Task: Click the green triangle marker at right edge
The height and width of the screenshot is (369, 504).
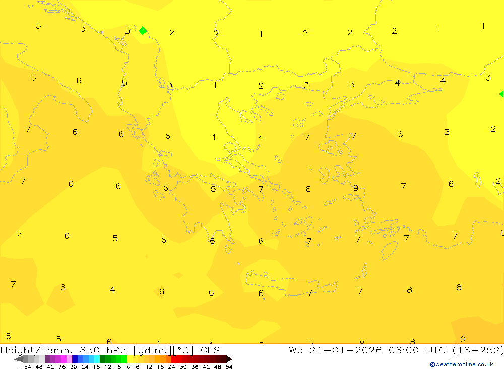Action: [501, 94]
